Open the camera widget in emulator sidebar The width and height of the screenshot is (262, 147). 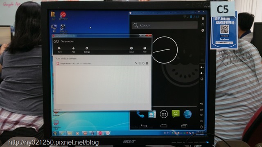(203, 30)
